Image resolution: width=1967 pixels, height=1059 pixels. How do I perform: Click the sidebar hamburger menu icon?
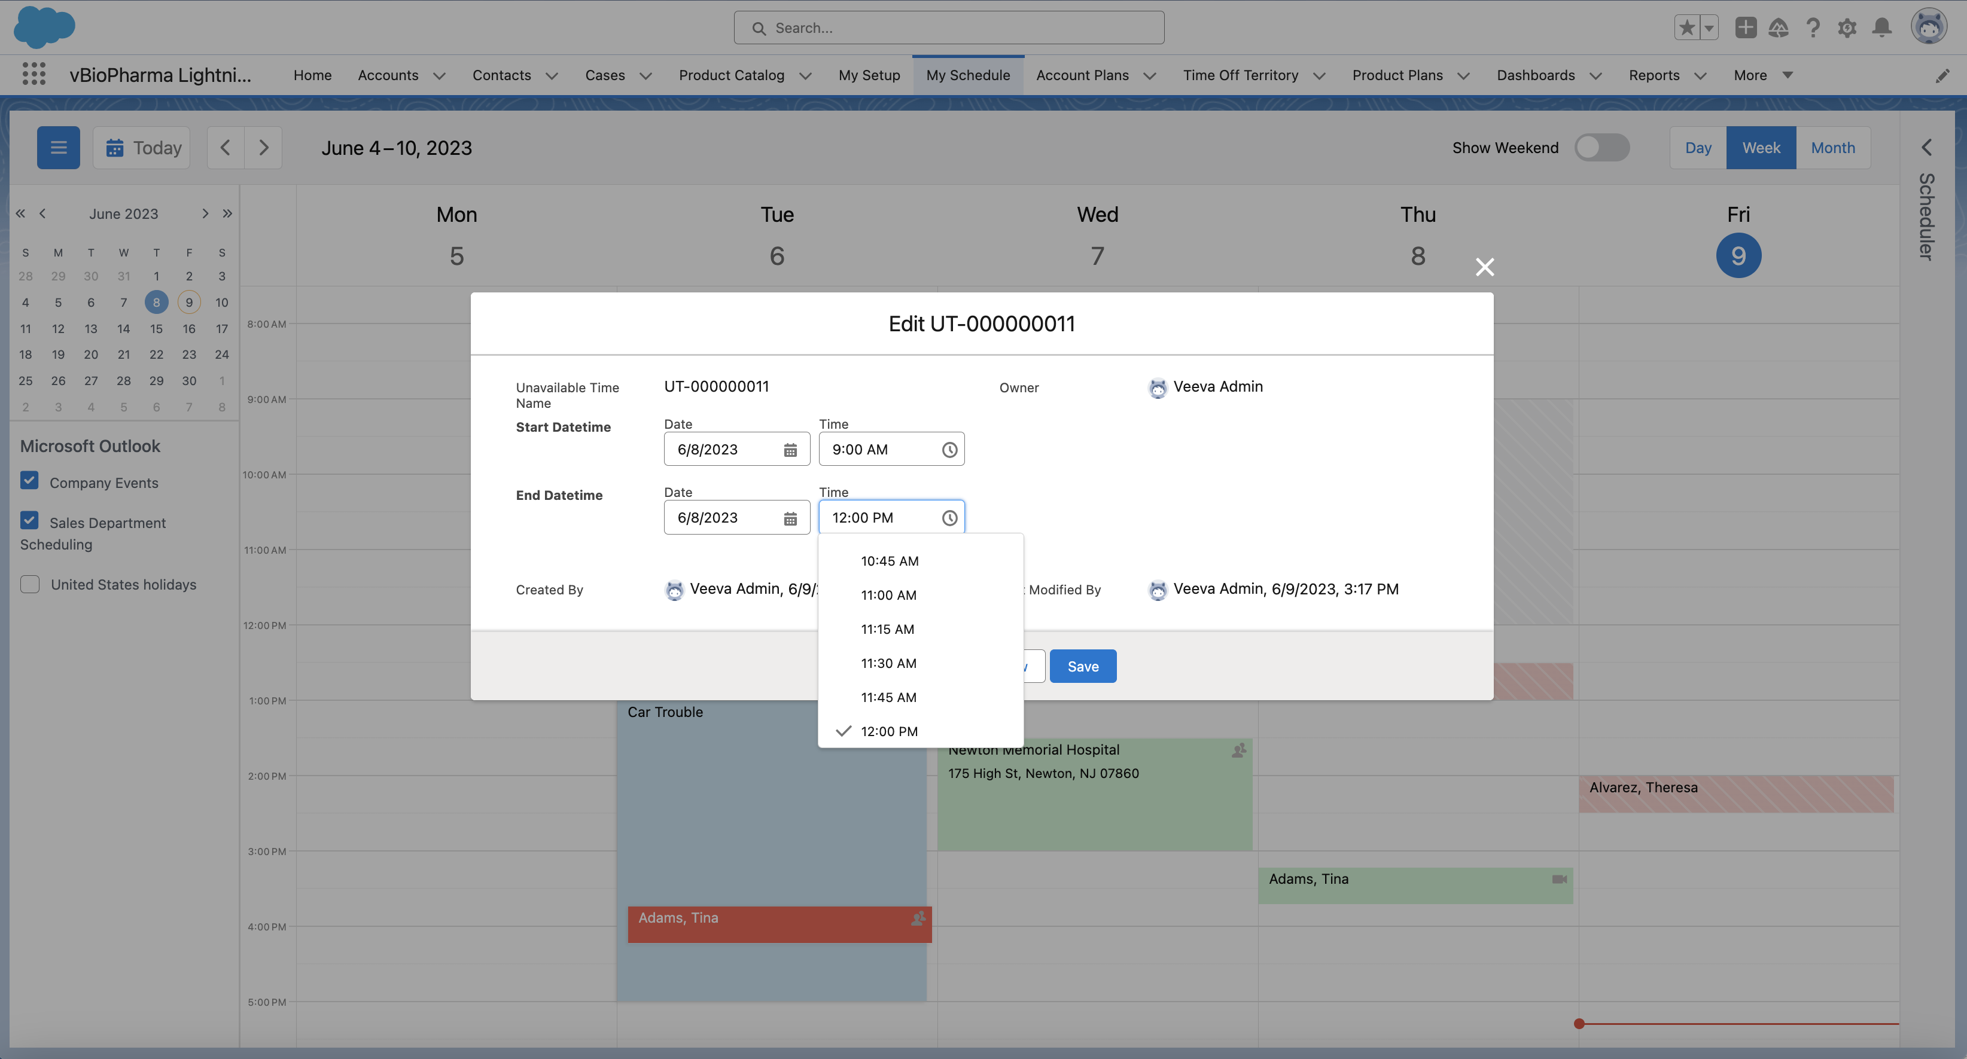pos(58,147)
